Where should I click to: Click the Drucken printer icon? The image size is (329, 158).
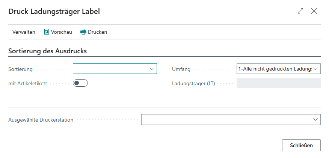tap(83, 32)
